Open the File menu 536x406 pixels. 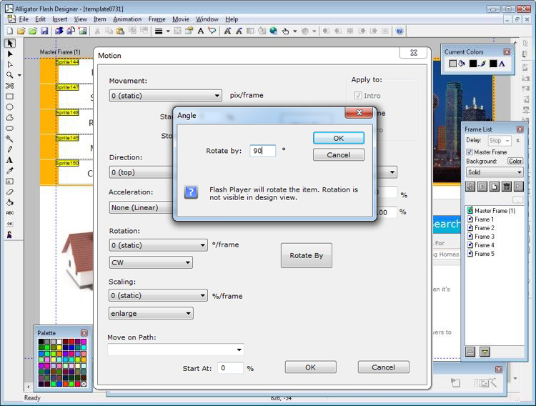tap(24, 19)
